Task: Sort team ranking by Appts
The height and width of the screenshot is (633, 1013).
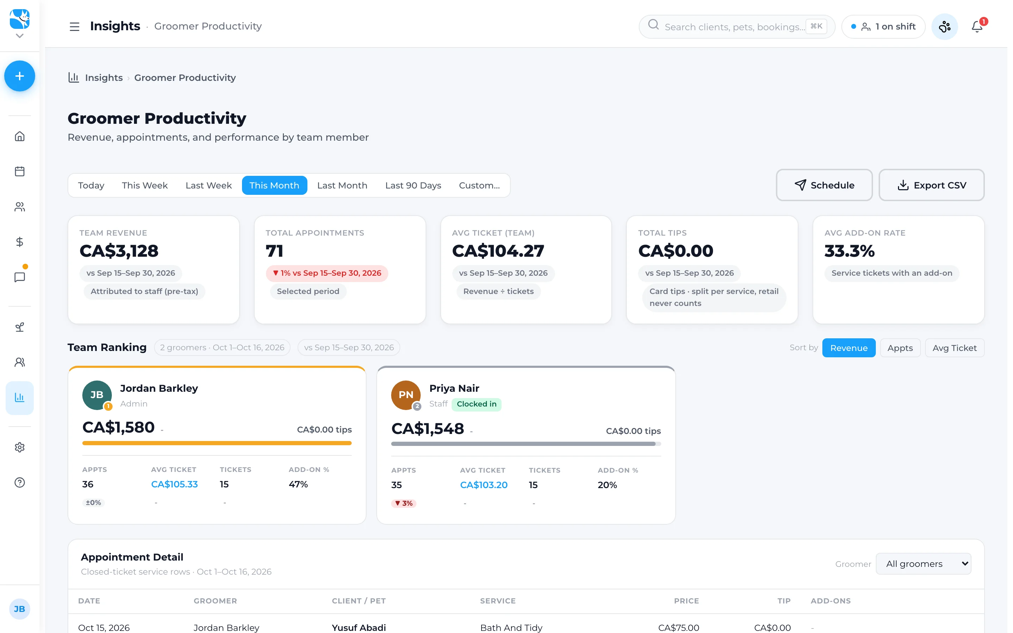Action: 900,348
